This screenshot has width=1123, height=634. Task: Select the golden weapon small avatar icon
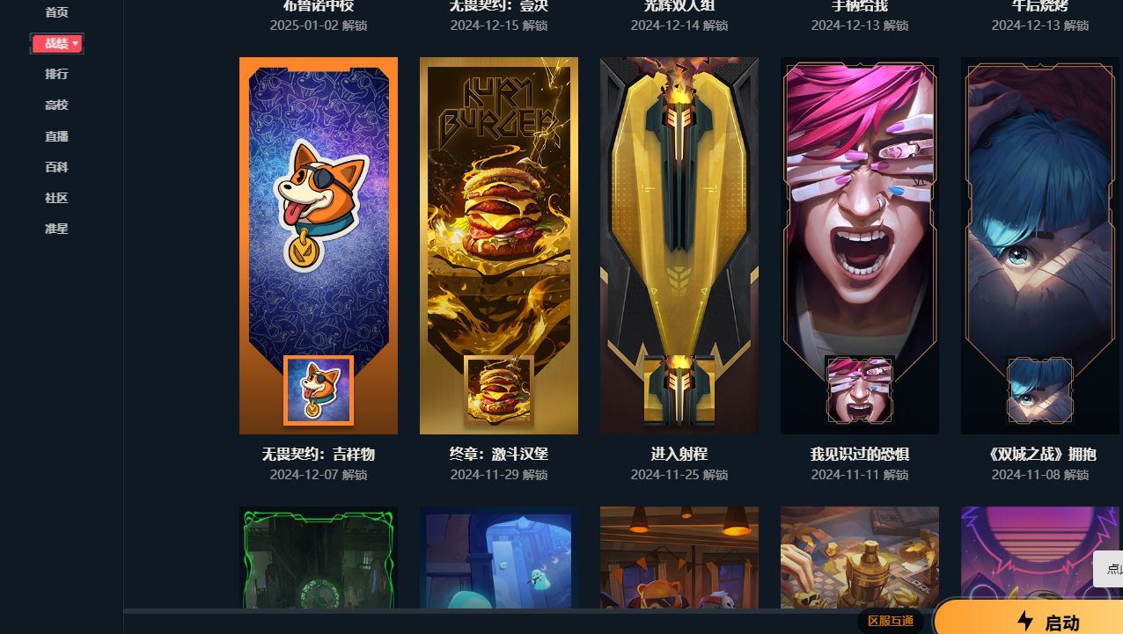tap(679, 390)
